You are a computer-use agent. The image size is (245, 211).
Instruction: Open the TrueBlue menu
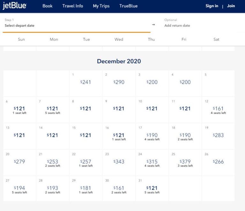pos(128,6)
